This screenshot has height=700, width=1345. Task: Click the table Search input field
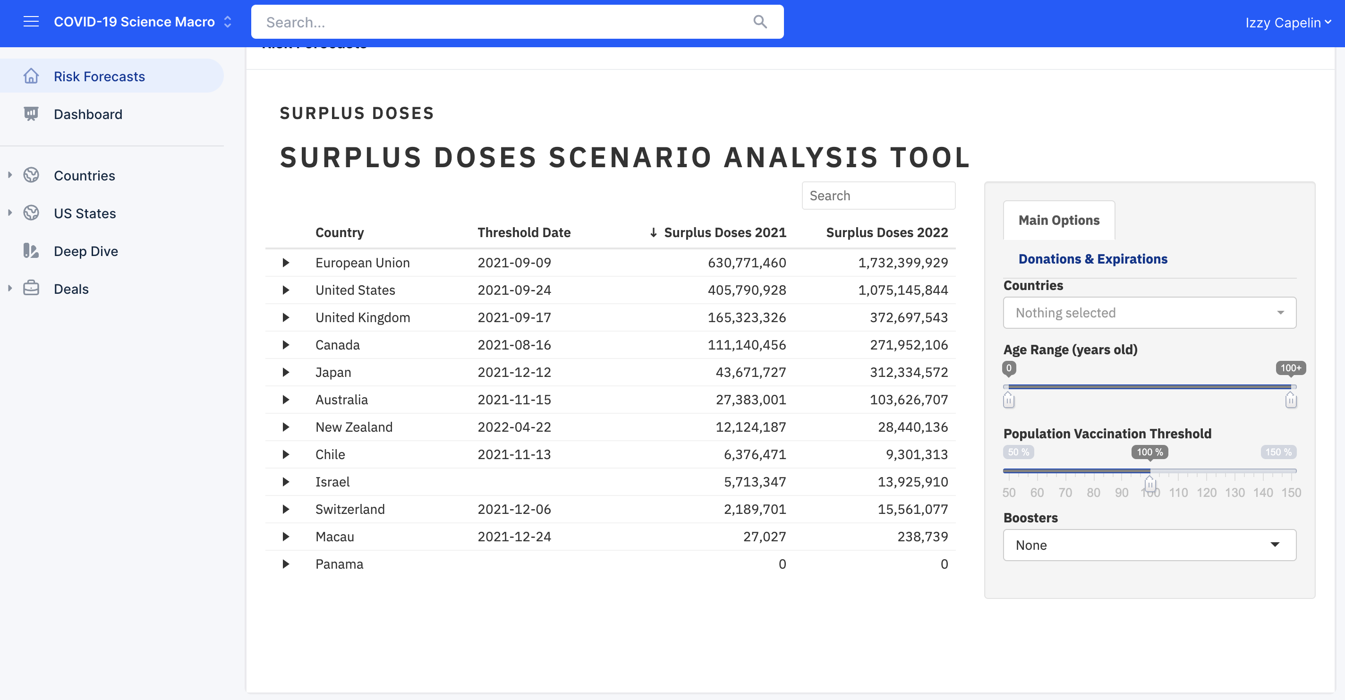[x=878, y=196]
